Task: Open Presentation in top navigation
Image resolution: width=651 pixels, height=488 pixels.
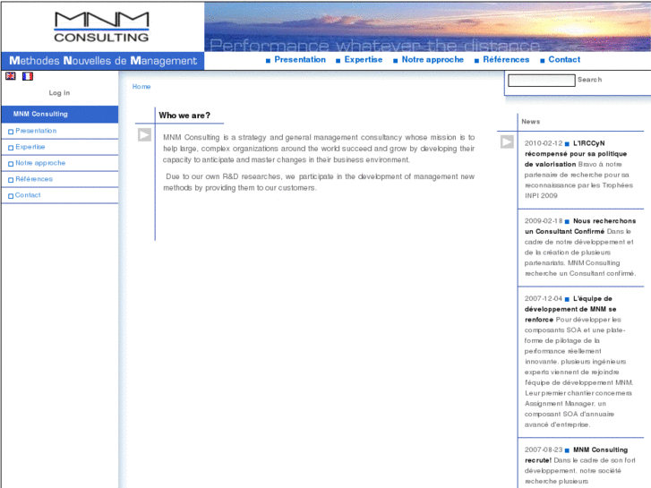Action: coord(300,59)
